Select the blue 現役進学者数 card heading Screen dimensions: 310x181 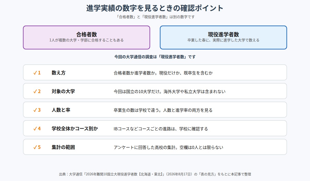(x=223, y=34)
